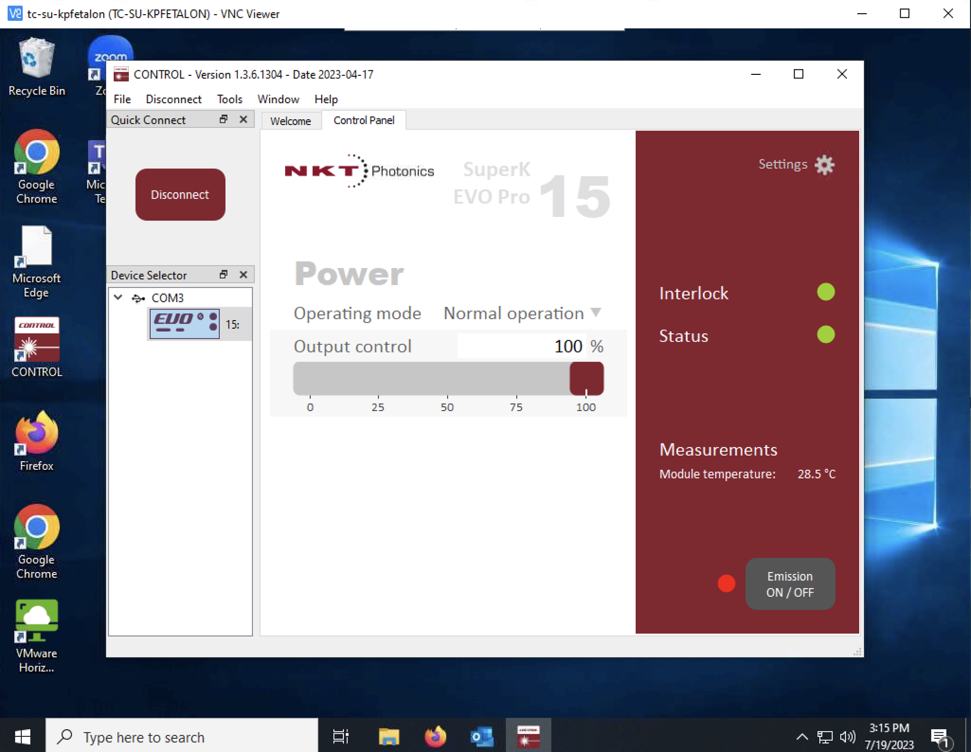Open the Window menu
The height and width of the screenshot is (752, 971).
[x=278, y=99]
